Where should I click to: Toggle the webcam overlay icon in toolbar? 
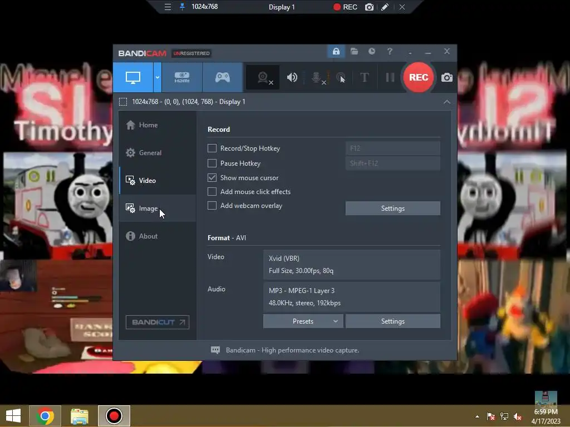[263, 77]
